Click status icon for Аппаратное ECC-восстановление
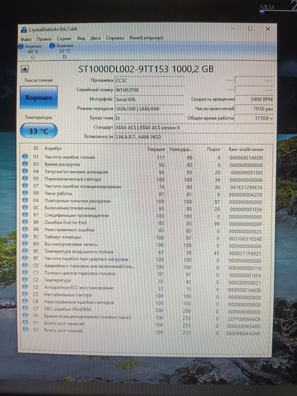The image size is (297, 396). (x=25, y=287)
